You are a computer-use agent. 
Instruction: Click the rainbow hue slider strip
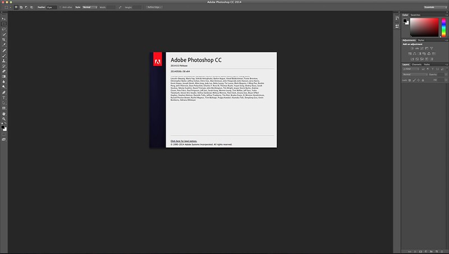click(x=442, y=26)
